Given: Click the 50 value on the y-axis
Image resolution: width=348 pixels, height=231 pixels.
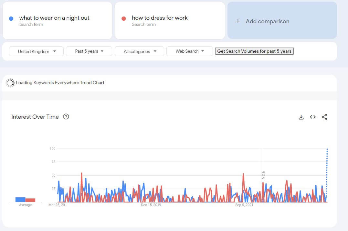Looking at the screenshot, I should pos(53,175).
